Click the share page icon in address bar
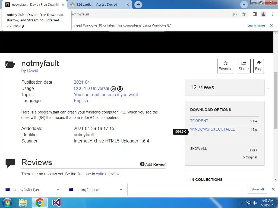Image resolution: width=278 pixels, height=208 pixels. click(x=235, y=14)
